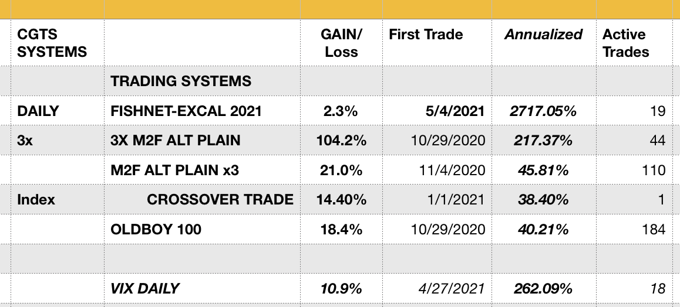Select the M2F ALT PLAIN x3 cell
The width and height of the screenshot is (680, 307).
[x=174, y=170]
